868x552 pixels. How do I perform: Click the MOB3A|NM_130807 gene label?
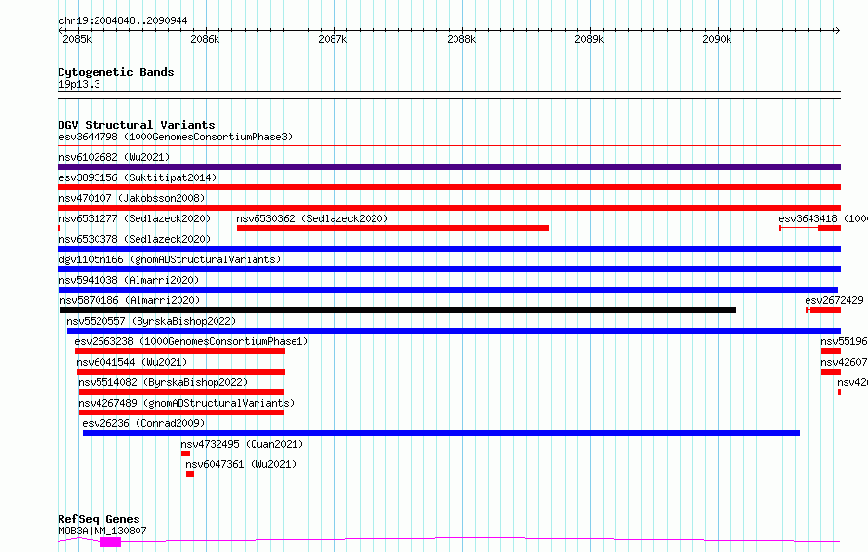click(102, 531)
